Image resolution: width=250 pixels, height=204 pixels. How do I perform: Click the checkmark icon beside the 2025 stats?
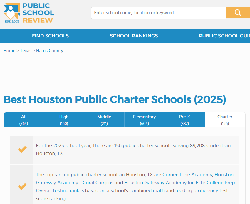click(x=21, y=150)
